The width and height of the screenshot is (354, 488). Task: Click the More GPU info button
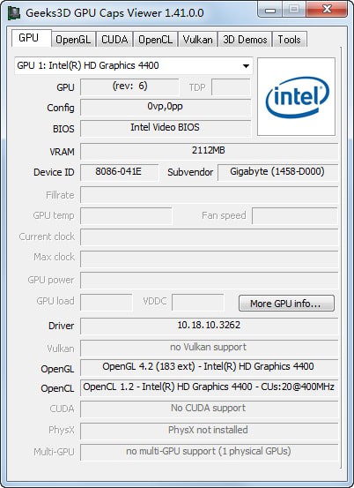pyautogui.click(x=286, y=304)
